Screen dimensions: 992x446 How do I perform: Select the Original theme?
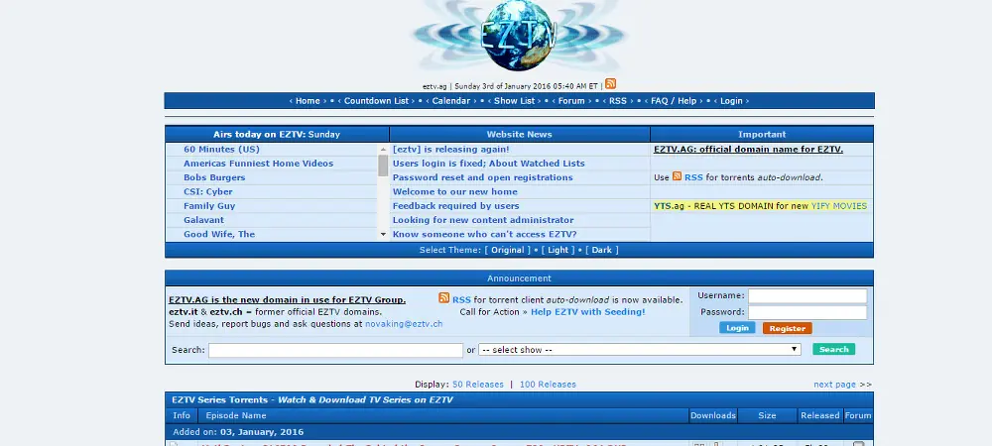(x=507, y=250)
